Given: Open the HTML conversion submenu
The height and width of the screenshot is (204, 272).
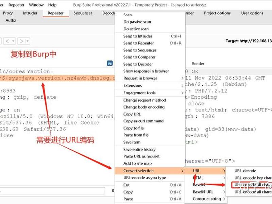Looking at the screenshot, I should 205,178.
